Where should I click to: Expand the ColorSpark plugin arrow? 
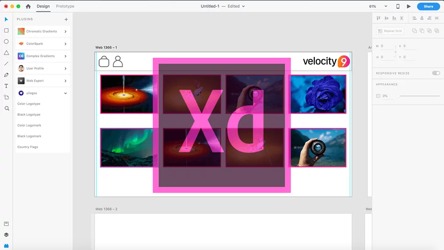tap(65, 44)
